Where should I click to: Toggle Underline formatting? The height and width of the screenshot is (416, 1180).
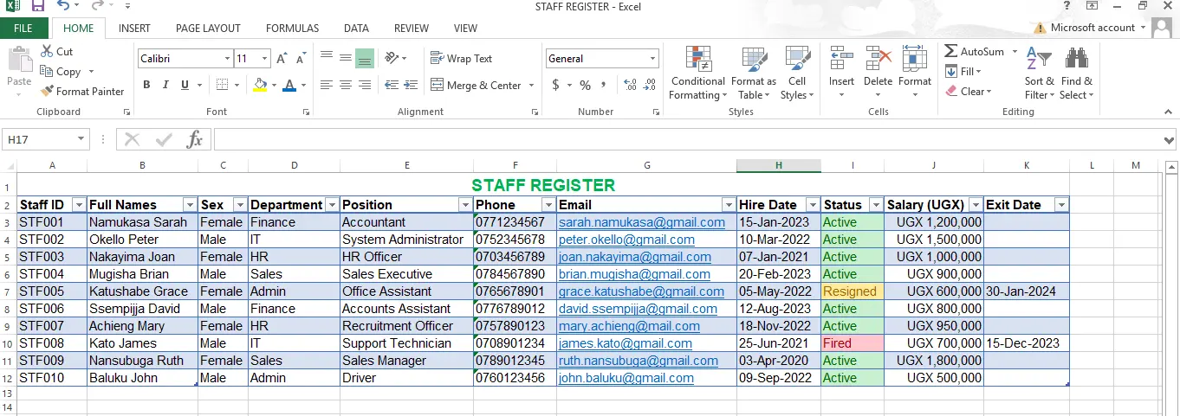tap(185, 85)
